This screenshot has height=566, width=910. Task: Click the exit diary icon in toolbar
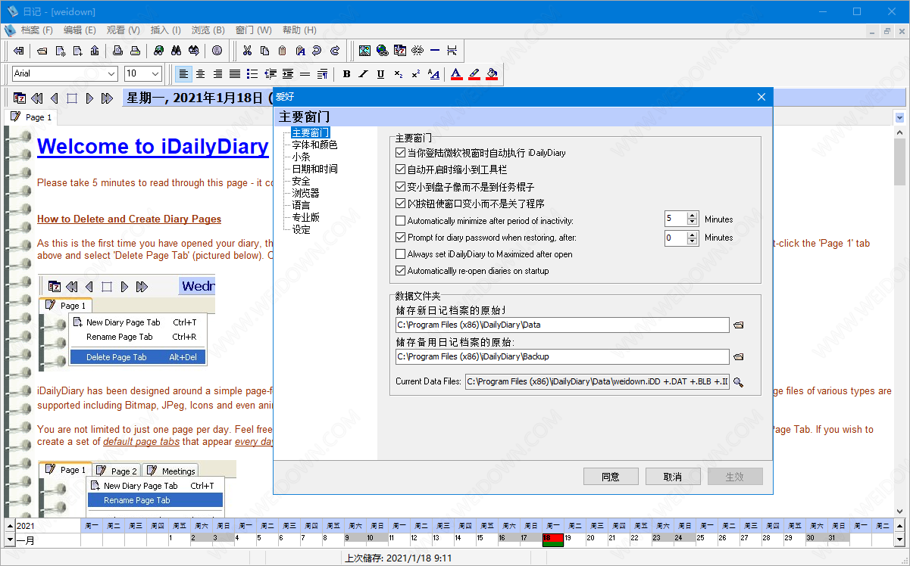[18, 51]
